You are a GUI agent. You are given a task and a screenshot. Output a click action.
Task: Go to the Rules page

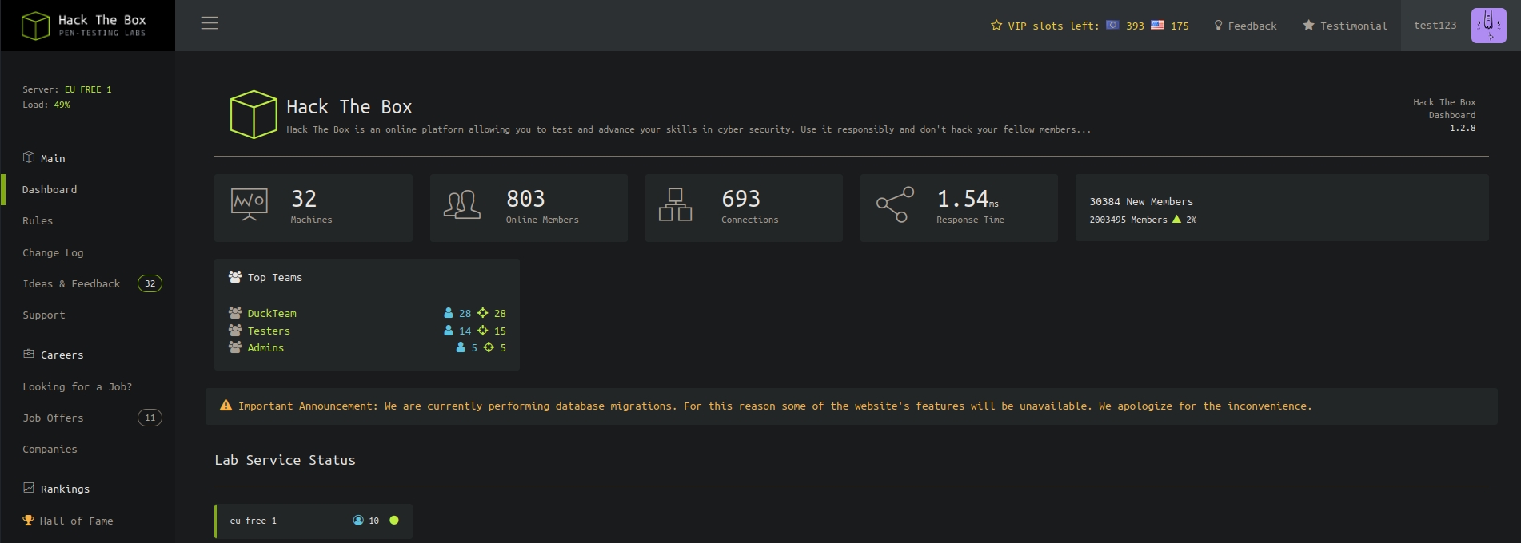pos(38,221)
